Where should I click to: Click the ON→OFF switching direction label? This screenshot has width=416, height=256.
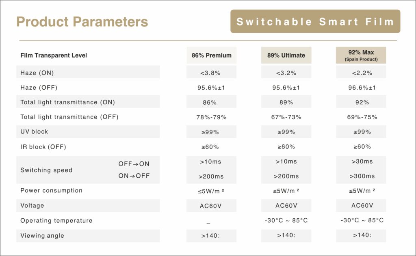134,176
